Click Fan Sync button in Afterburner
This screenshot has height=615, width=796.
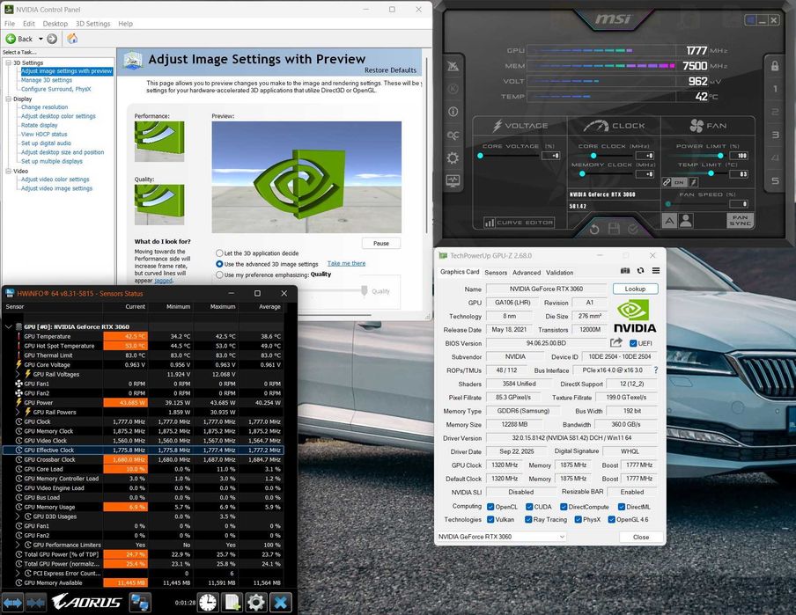click(x=741, y=220)
